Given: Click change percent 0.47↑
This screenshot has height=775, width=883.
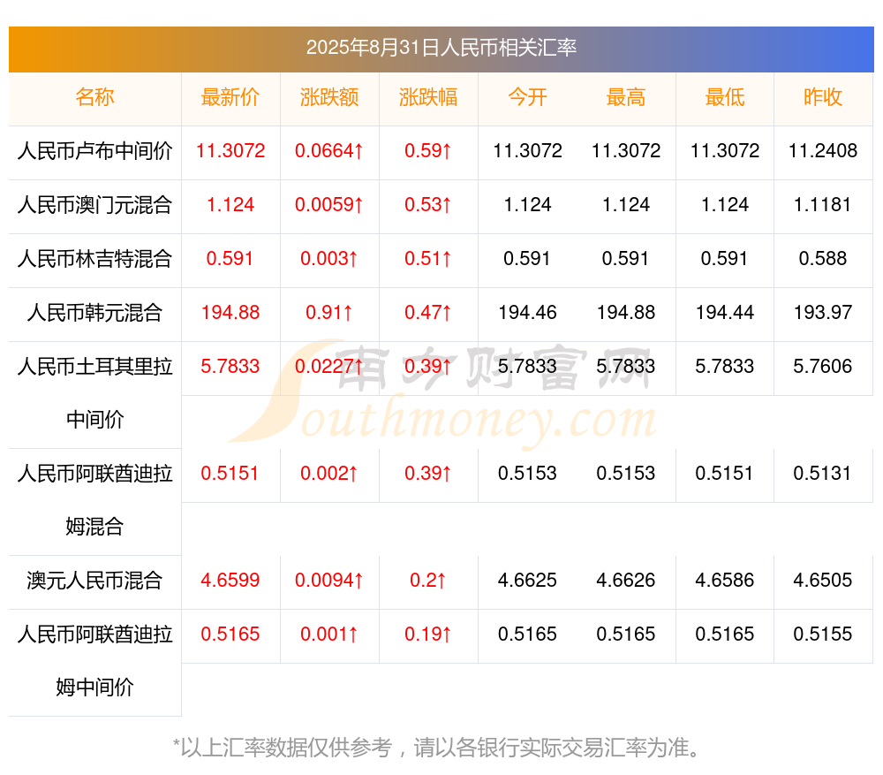Looking at the screenshot, I should [x=428, y=312].
